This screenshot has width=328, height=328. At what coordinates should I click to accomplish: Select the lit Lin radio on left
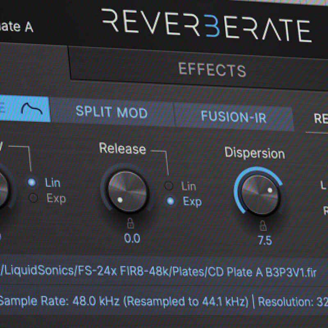pos(32,182)
